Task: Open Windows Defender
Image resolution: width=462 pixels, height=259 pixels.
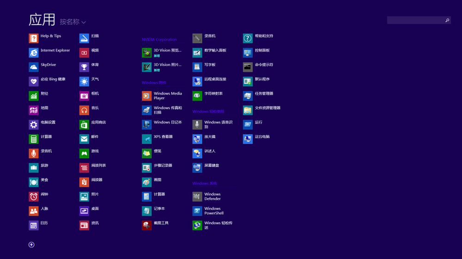Action: (197, 197)
